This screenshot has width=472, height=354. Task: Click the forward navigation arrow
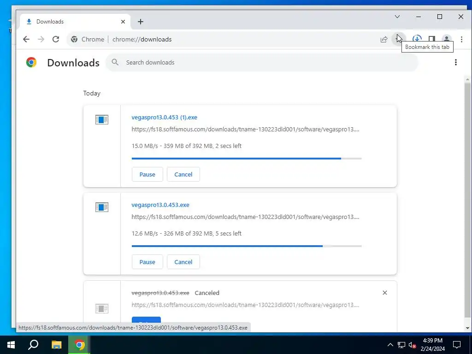pyautogui.click(x=41, y=39)
